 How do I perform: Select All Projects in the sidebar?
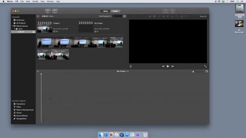pyautogui.click(x=21, y=23)
